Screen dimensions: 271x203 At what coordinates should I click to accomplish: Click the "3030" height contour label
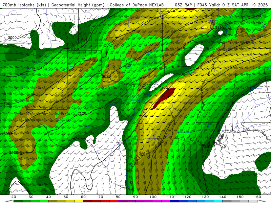(75, 49)
